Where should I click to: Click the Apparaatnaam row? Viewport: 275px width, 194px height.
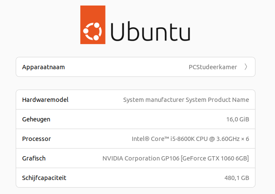136,67
